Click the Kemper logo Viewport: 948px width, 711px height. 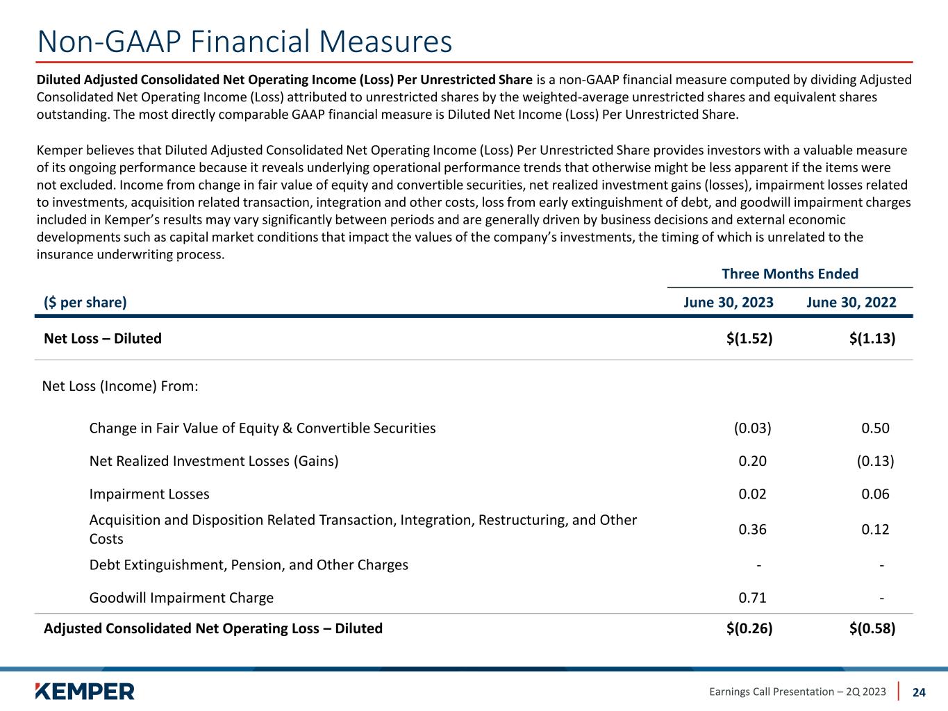coord(84,691)
